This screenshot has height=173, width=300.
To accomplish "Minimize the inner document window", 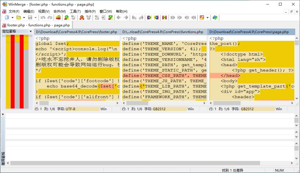I will (x=286, y=12).
